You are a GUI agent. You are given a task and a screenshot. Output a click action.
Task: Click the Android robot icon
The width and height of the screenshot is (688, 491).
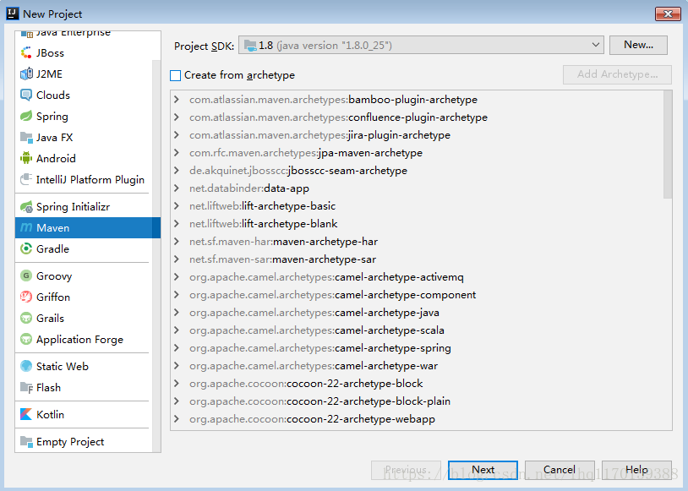pyautogui.click(x=26, y=158)
